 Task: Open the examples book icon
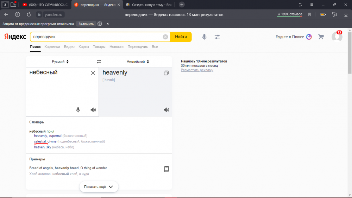(x=166, y=169)
